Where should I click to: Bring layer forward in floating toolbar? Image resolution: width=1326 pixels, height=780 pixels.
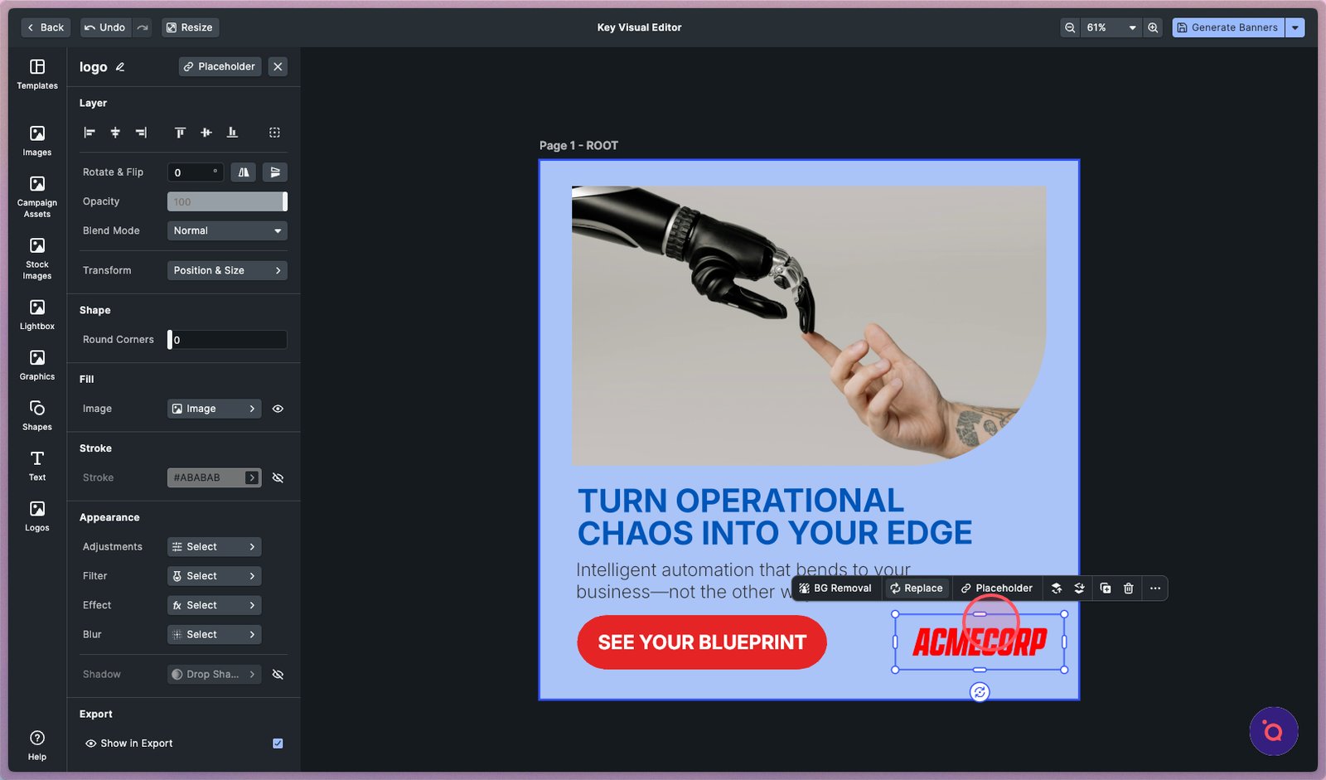coord(1057,589)
